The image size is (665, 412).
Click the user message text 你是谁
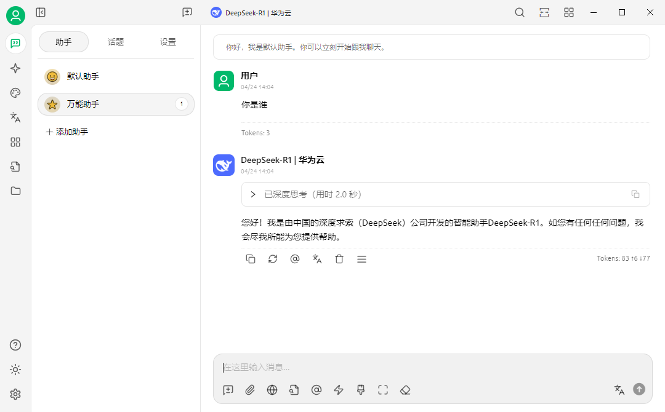coord(254,105)
